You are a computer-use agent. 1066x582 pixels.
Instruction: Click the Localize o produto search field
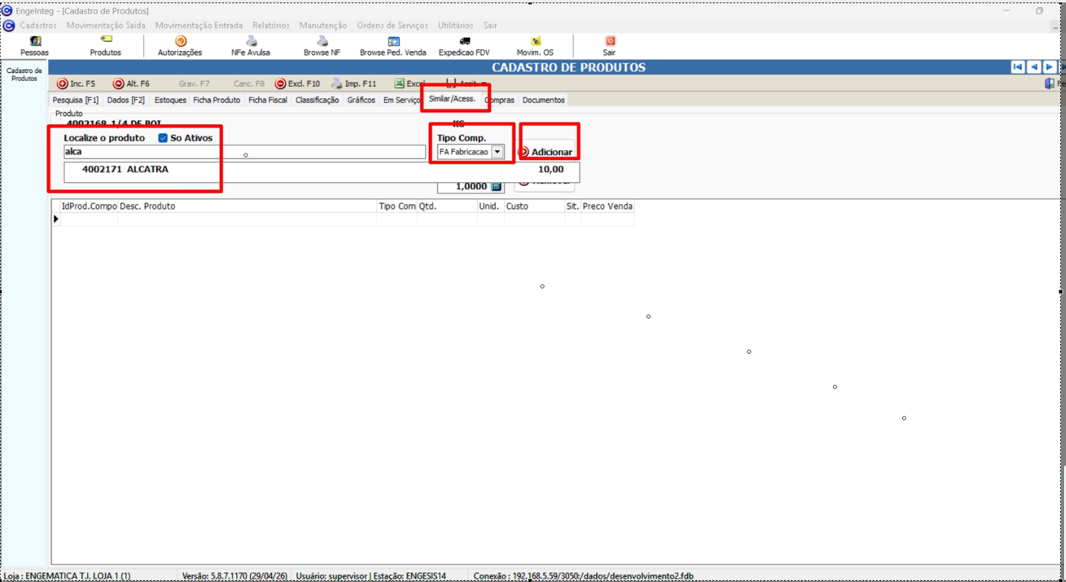[244, 152]
